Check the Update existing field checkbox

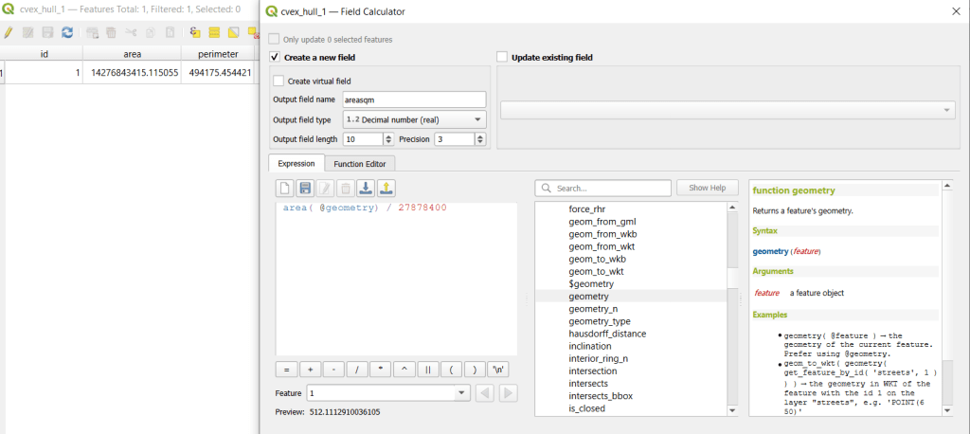pyautogui.click(x=502, y=58)
